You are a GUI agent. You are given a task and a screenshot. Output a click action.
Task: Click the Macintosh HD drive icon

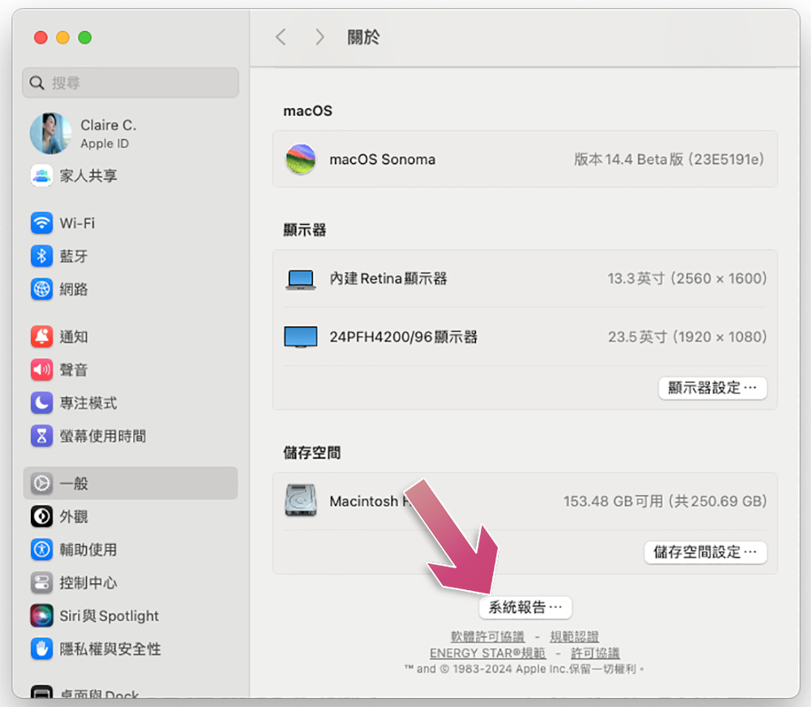(x=301, y=500)
